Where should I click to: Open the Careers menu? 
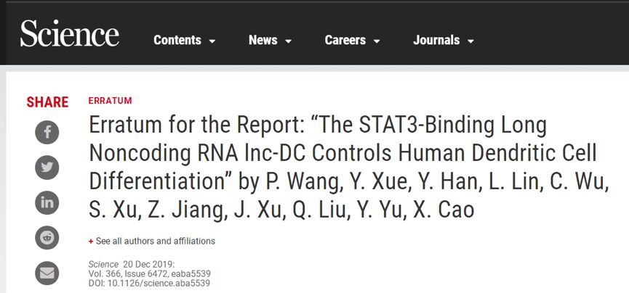pos(347,41)
